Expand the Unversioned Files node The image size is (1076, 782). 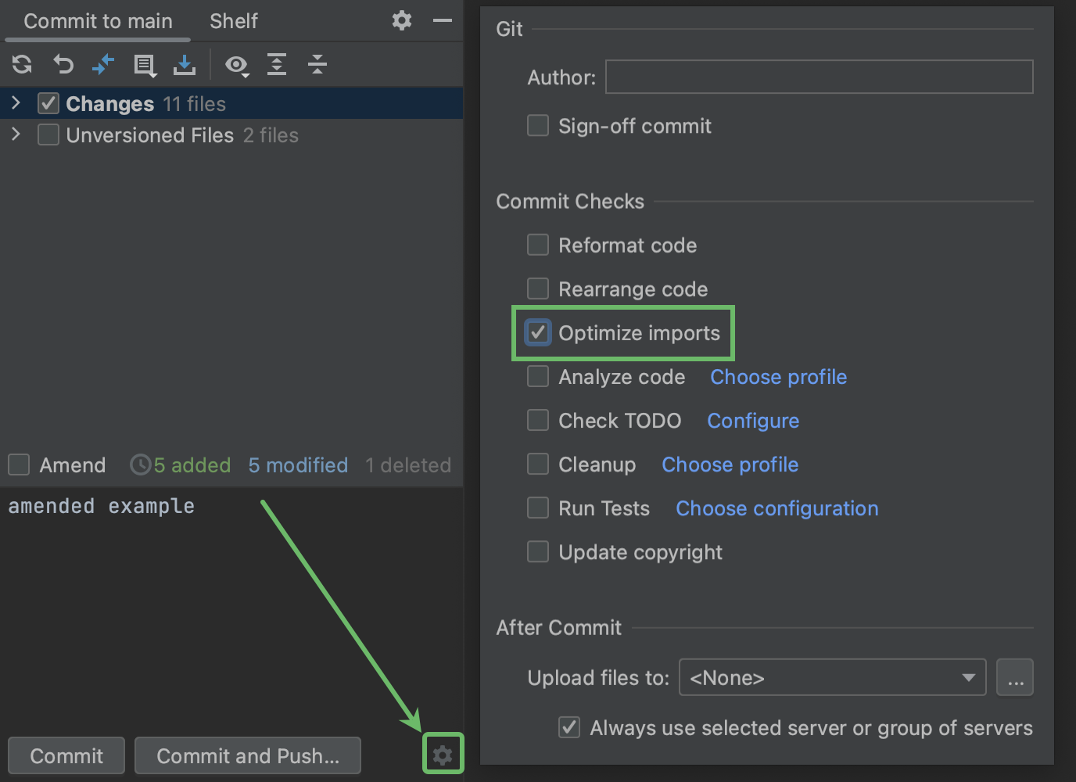pyautogui.click(x=16, y=135)
